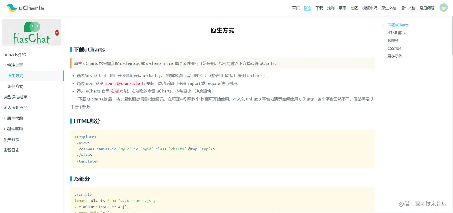Open the 社区 nav item
Screen dimensions: 453x213
(354, 8)
